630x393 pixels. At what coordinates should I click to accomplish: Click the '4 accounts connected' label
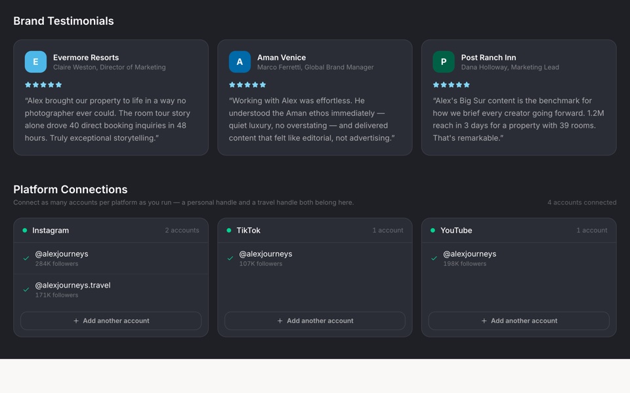[582, 202]
